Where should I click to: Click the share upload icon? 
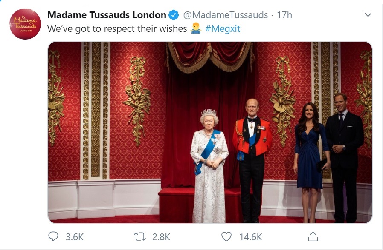pos(313,236)
